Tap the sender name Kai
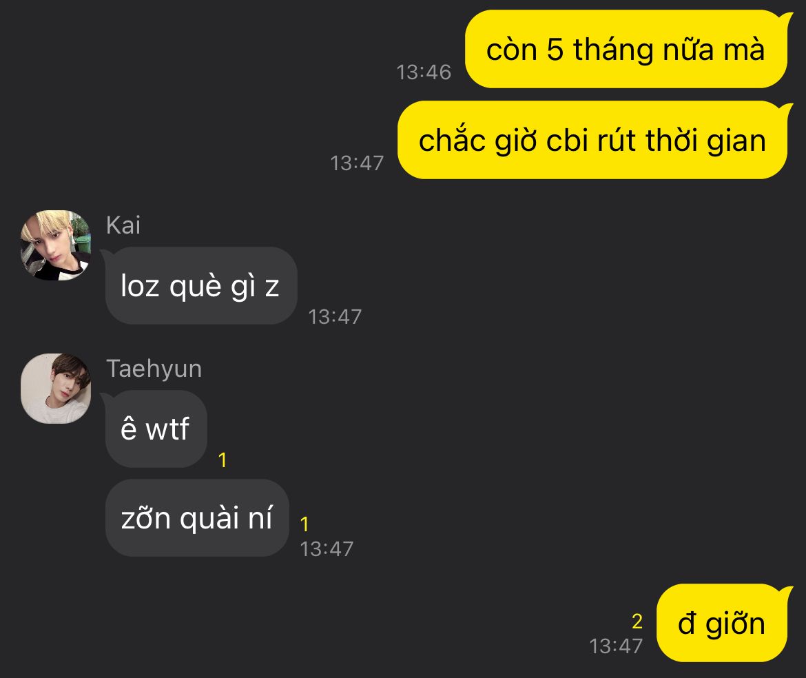Viewport: 806px width, 678px height. (x=123, y=225)
